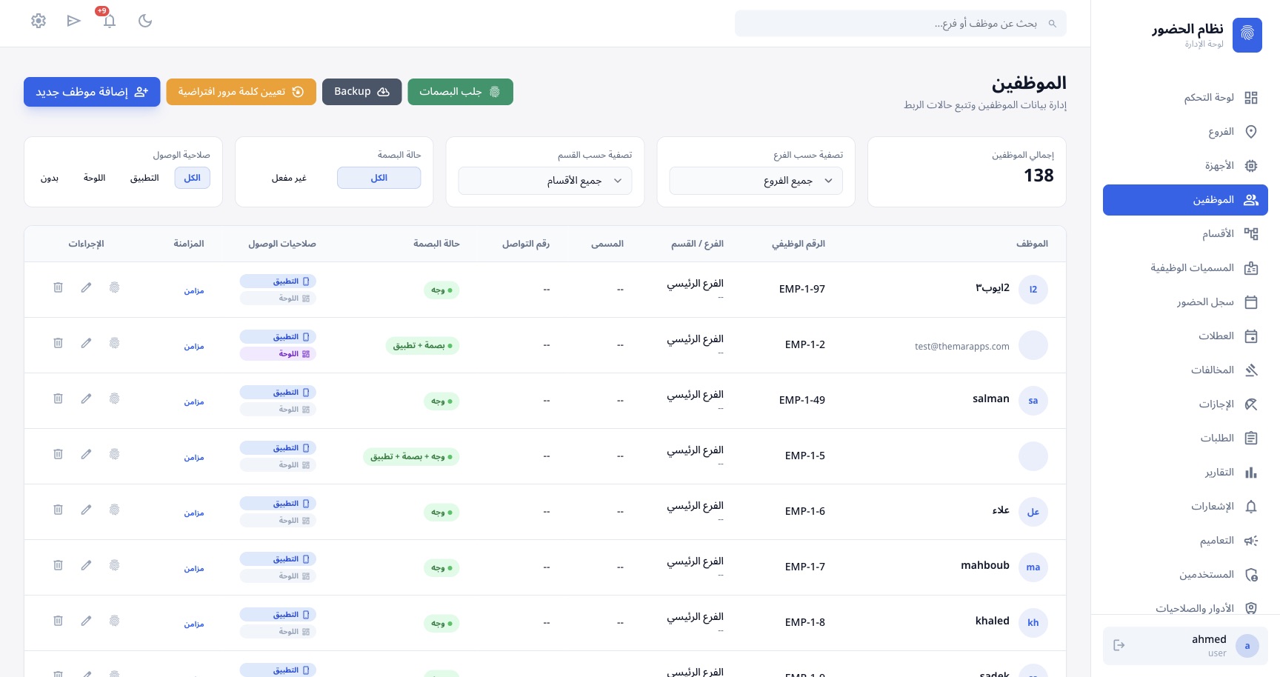Open 'جميع الأقسام' department dropdown

pos(545,181)
